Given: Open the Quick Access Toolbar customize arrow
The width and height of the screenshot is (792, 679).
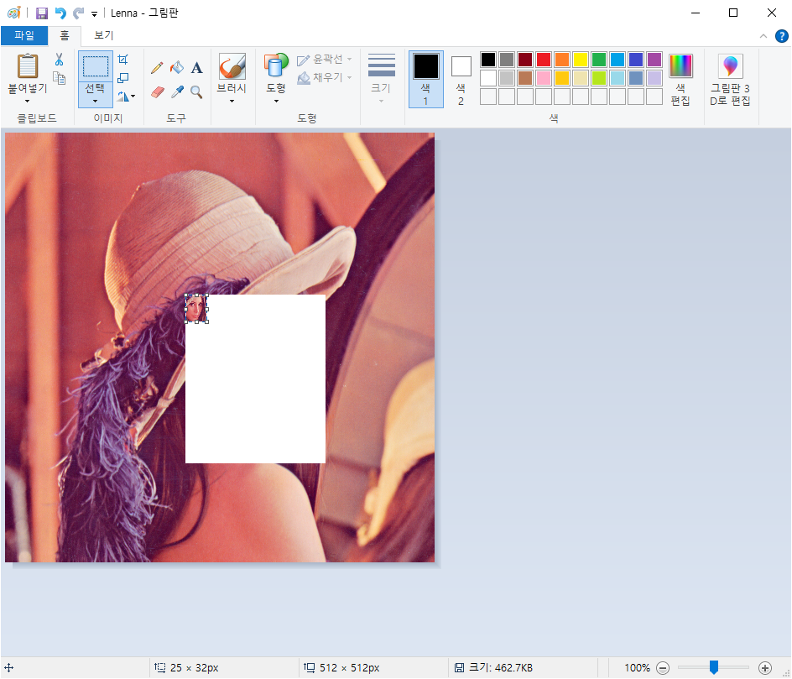Looking at the screenshot, I should pyautogui.click(x=95, y=14).
